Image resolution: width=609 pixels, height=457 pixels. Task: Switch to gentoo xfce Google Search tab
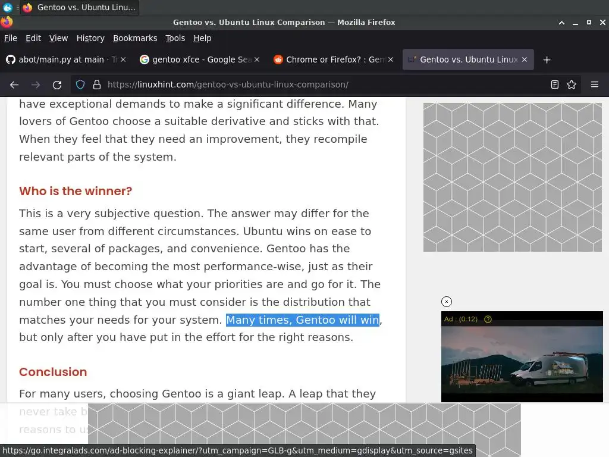tap(200, 60)
